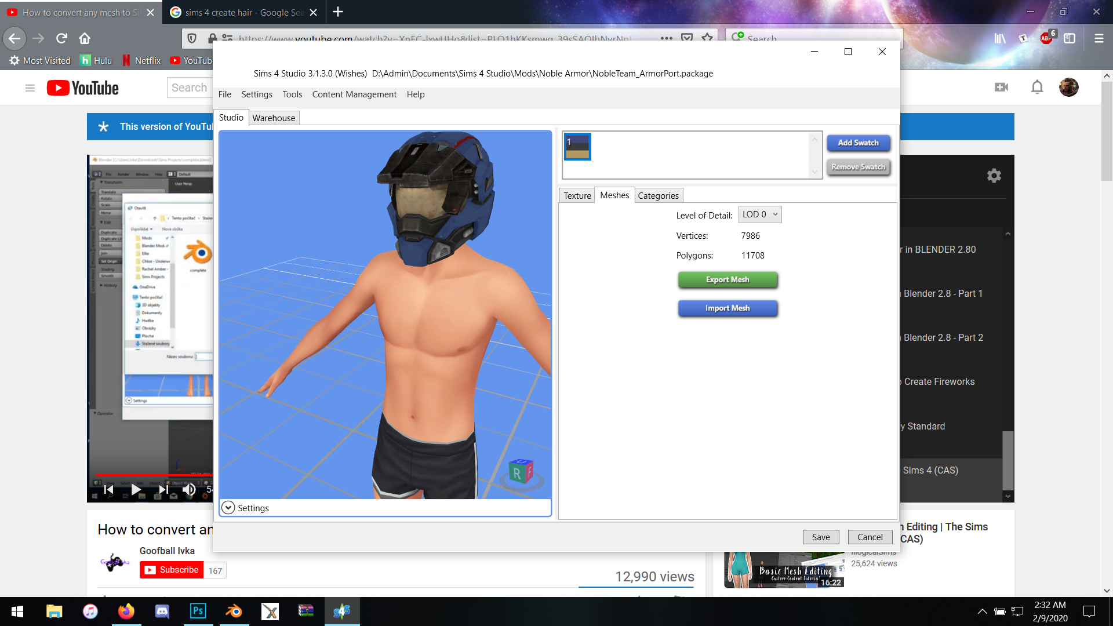Open YouTube guide hamburger menu
Image resolution: width=1113 pixels, height=626 pixels.
tap(30, 88)
